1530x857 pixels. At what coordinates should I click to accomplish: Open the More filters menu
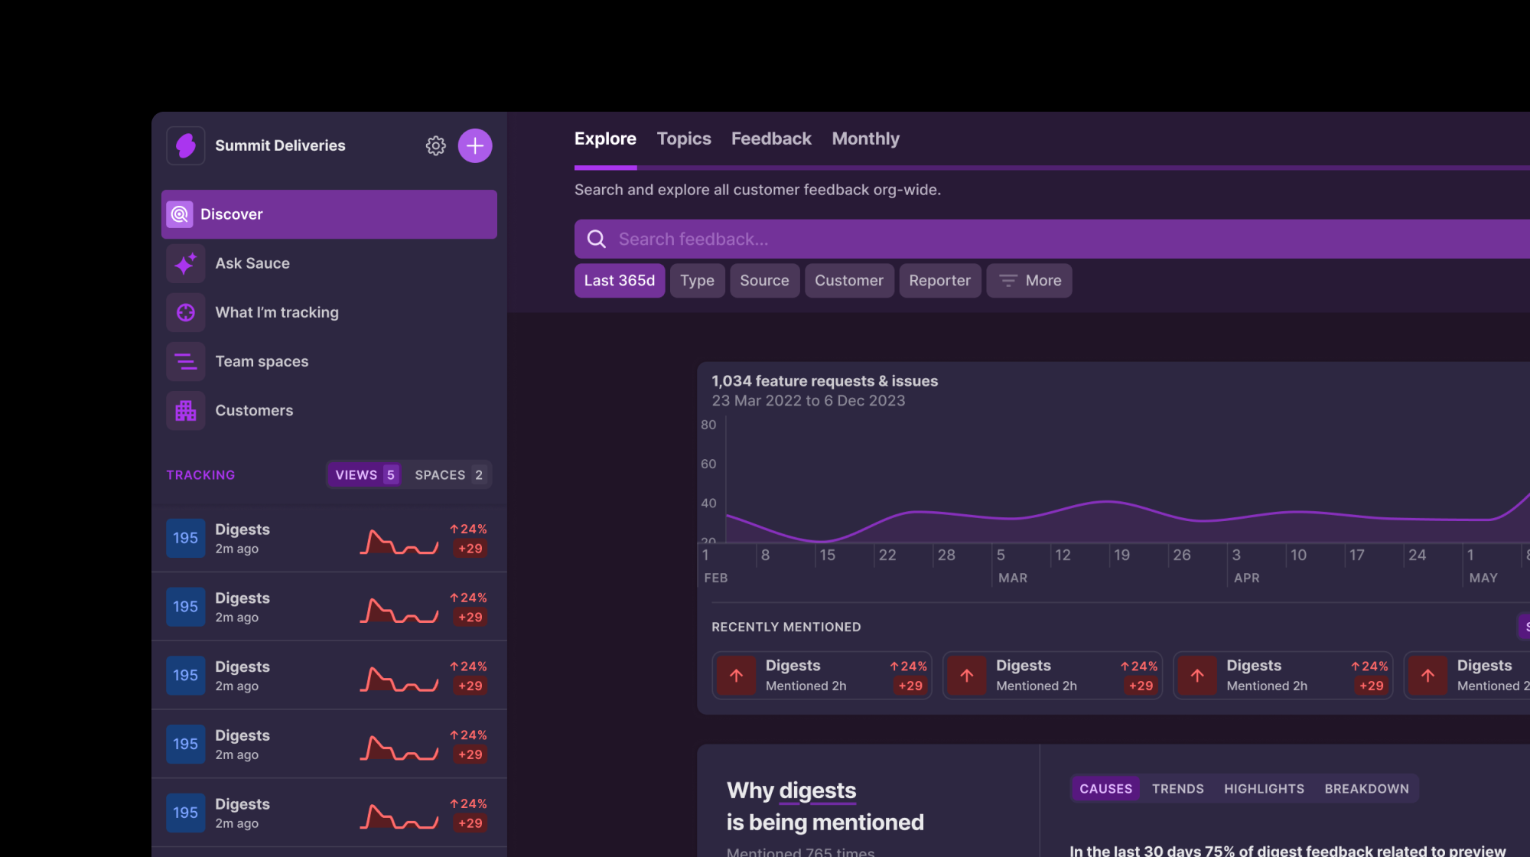[1029, 280]
